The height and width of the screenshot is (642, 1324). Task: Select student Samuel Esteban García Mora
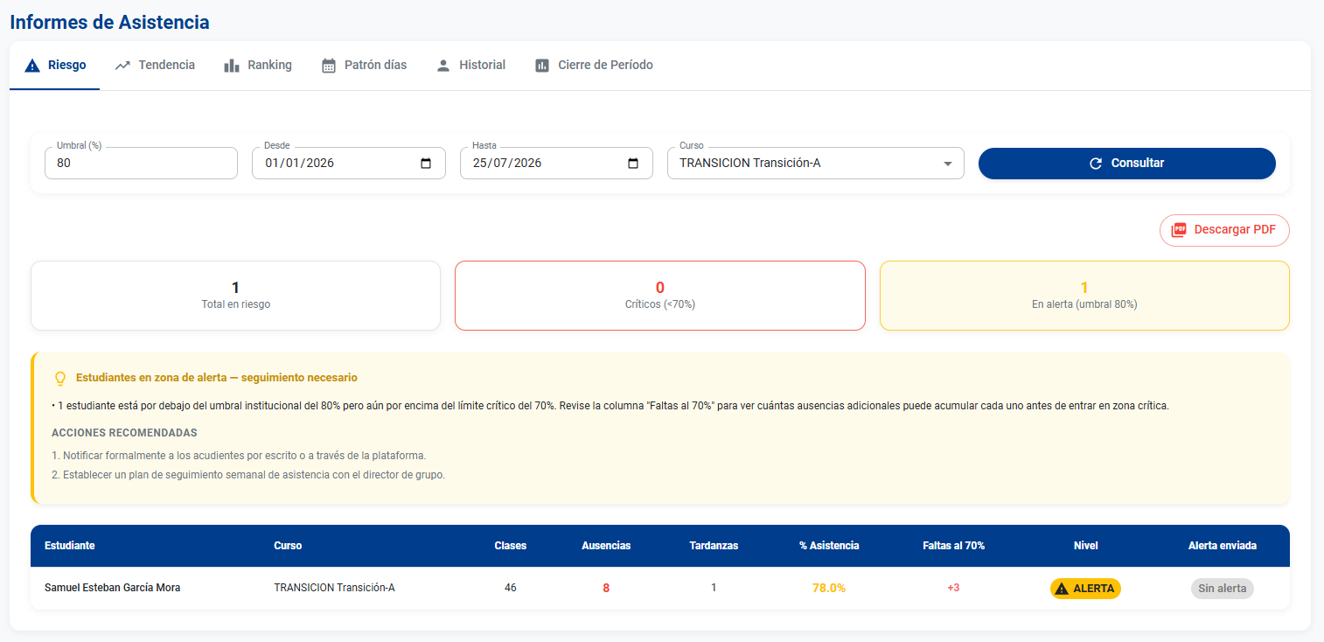point(113,588)
